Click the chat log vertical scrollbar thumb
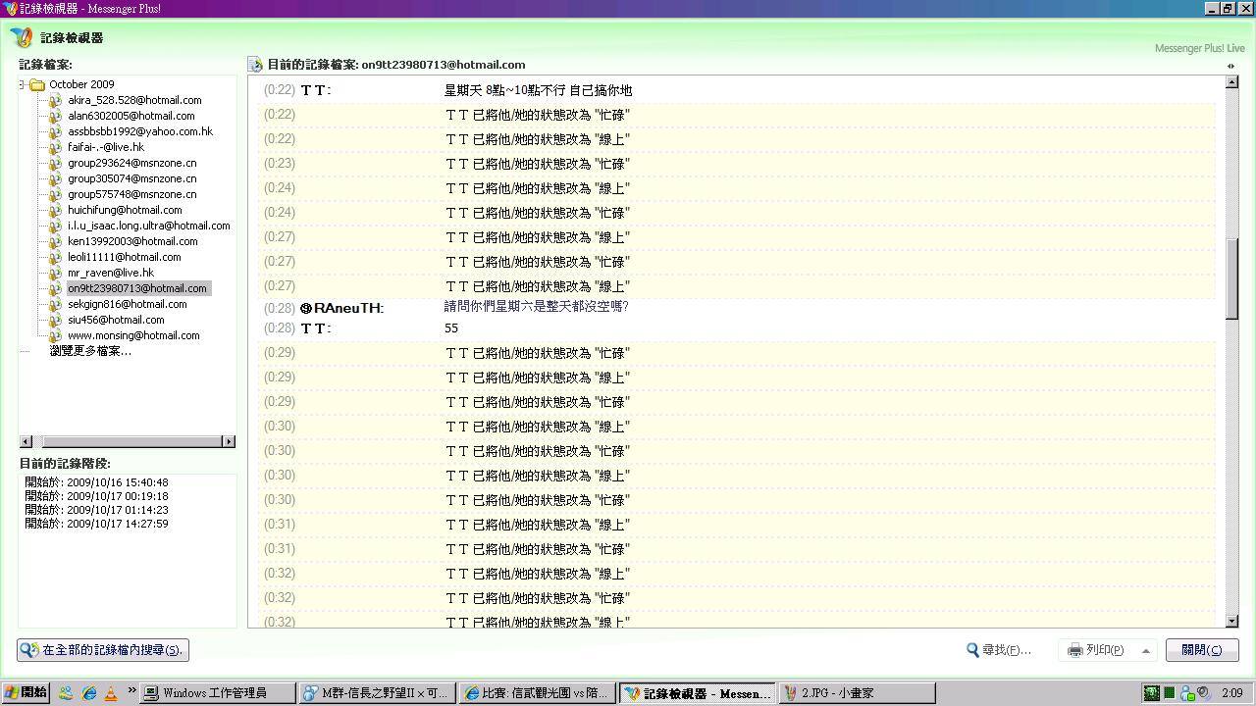The image size is (1256, 706). pos(1231,278)
